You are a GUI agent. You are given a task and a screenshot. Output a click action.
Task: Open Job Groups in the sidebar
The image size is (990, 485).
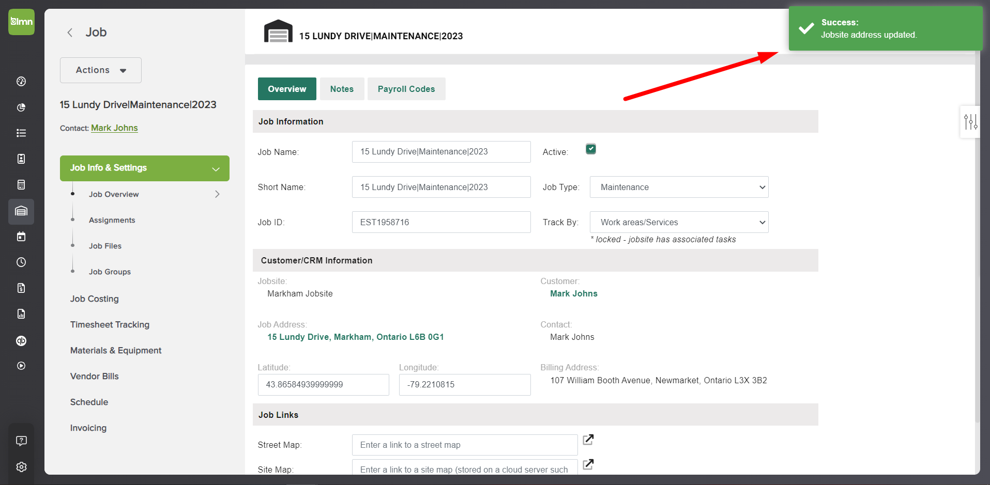110,272
